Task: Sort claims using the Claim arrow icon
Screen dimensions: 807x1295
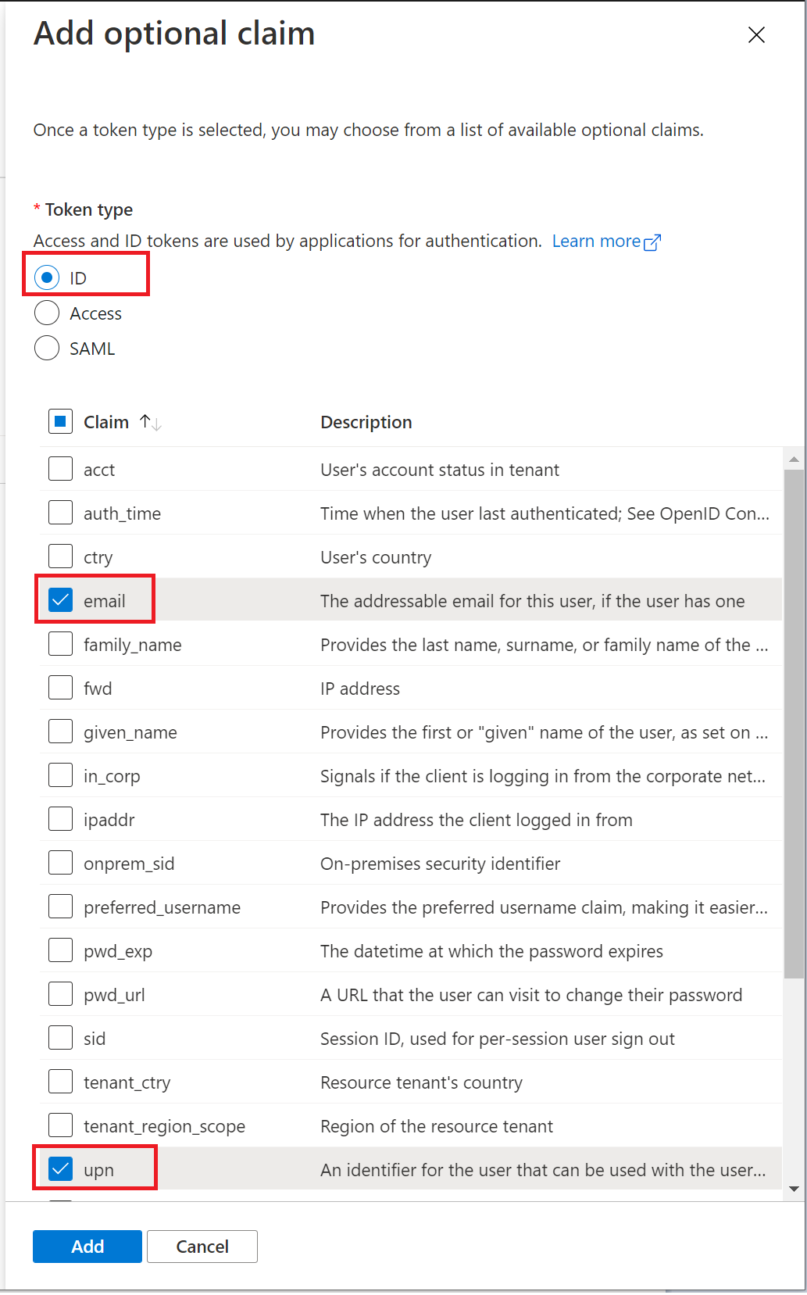Action: point(150,423)
